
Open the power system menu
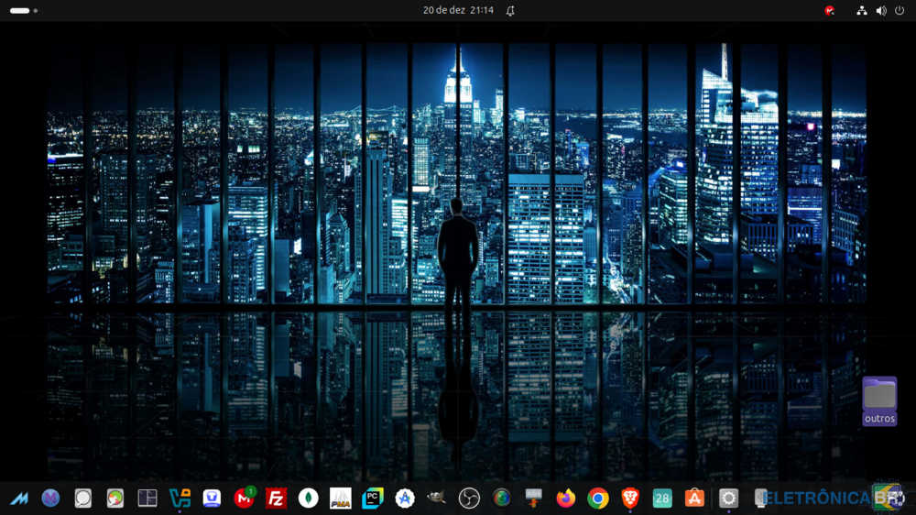pyautogui.click(x=900, y=10)
